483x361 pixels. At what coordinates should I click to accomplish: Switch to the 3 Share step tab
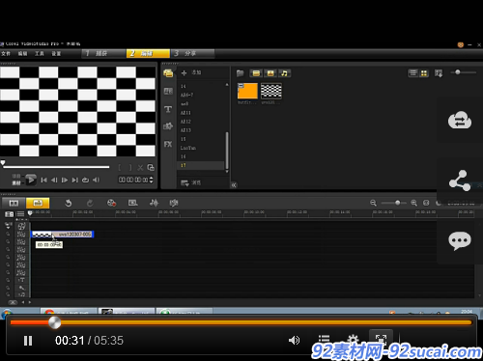pos(193,53)
